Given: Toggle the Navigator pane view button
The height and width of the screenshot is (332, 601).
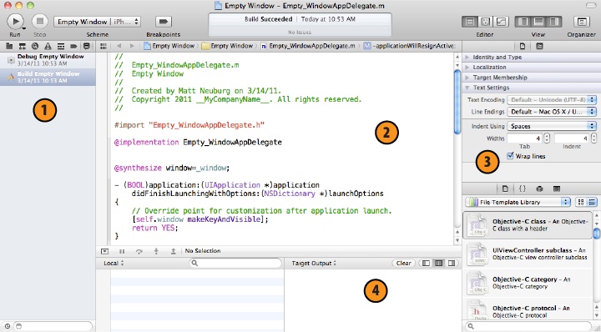Looking at the screenshot, I should pyautogui.click(x=522, y=22).
